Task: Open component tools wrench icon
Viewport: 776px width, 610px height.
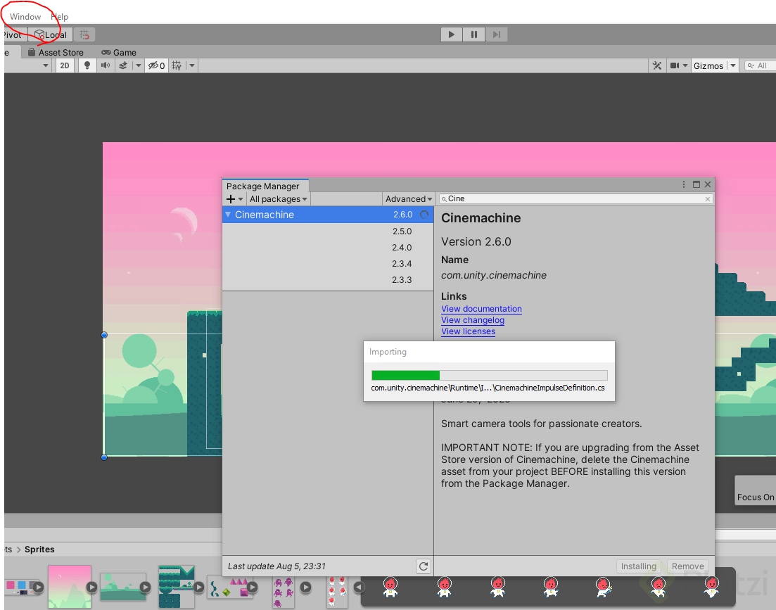Action: [x=656, y=65]
